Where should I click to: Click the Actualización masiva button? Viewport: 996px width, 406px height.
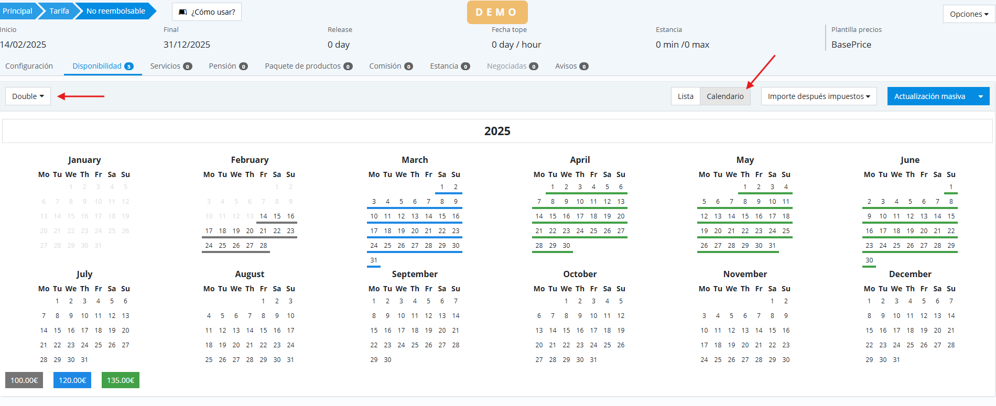[929, 96]
